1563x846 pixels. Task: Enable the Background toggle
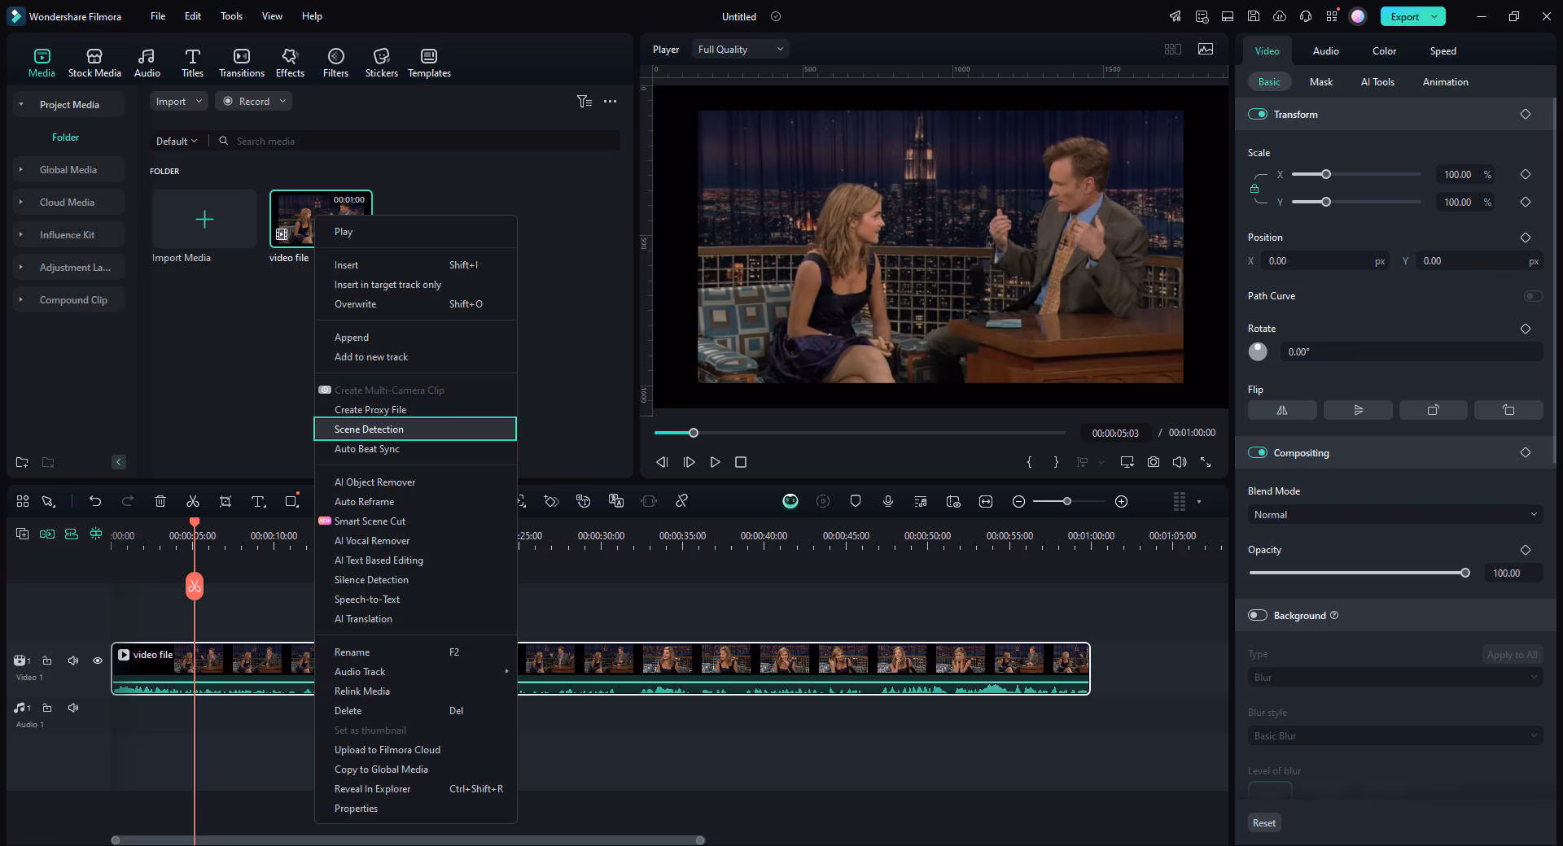click(x=1258, y=616)
